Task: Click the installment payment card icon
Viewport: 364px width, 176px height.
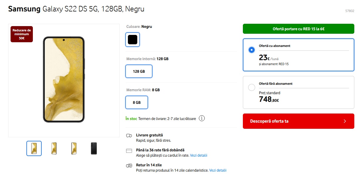Action: [x=129, y=150]
